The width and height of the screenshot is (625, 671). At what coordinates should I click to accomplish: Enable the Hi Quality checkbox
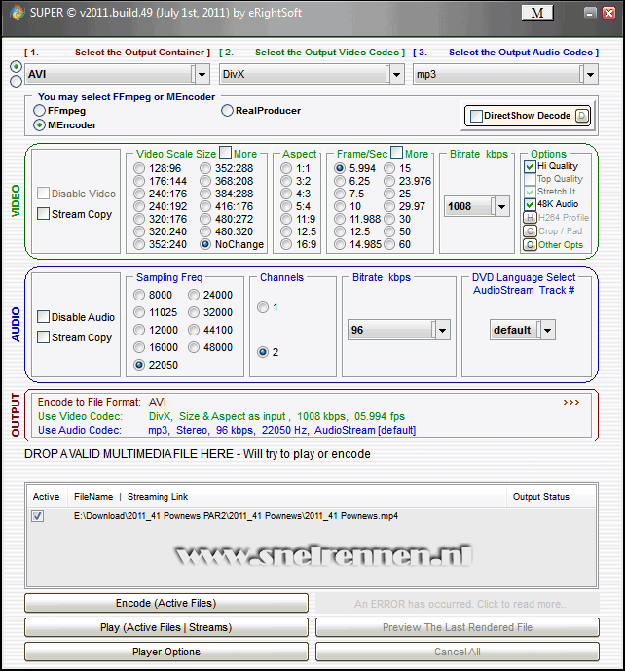tap(530, 166)
